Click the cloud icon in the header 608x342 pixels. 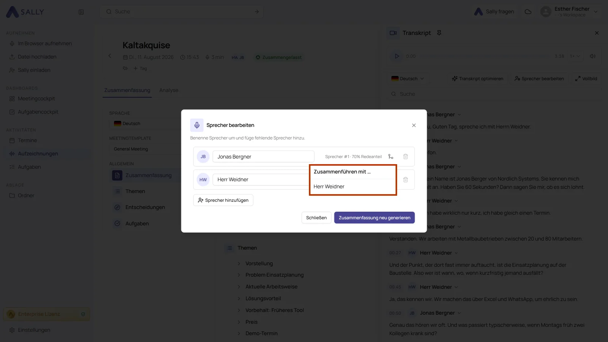pos(528,12)
